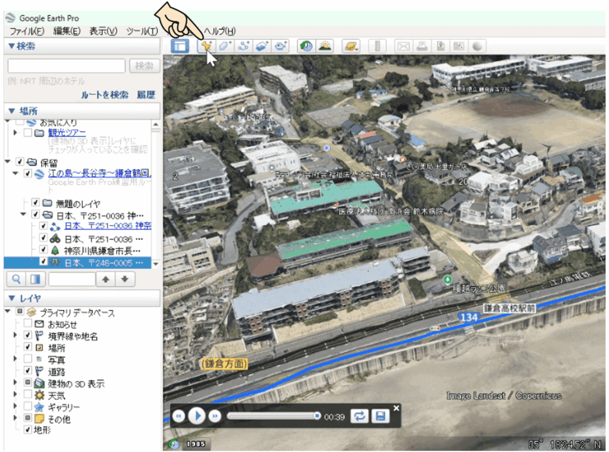Open the planet switcher dropdown
609x452 pixels.
351,46
